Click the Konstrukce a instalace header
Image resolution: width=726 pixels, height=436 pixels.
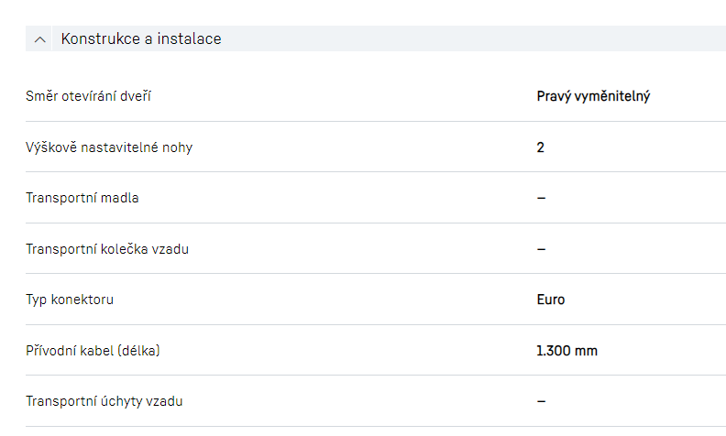(x=141, y=39)
